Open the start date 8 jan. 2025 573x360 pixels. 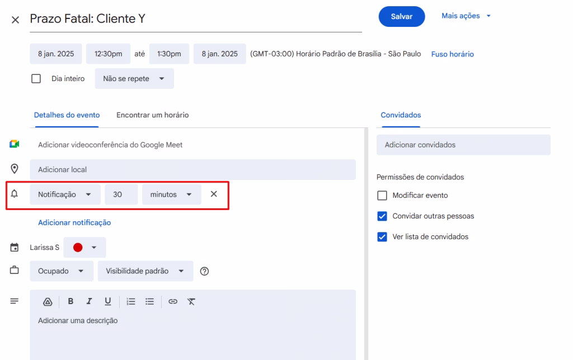pyautogui.click(x=56, y=54)
